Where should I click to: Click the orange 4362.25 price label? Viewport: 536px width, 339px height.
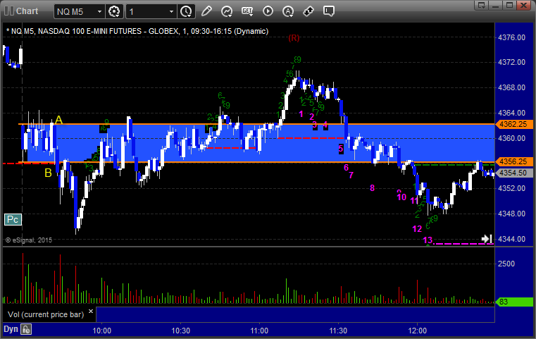click(x=513, y=124)
